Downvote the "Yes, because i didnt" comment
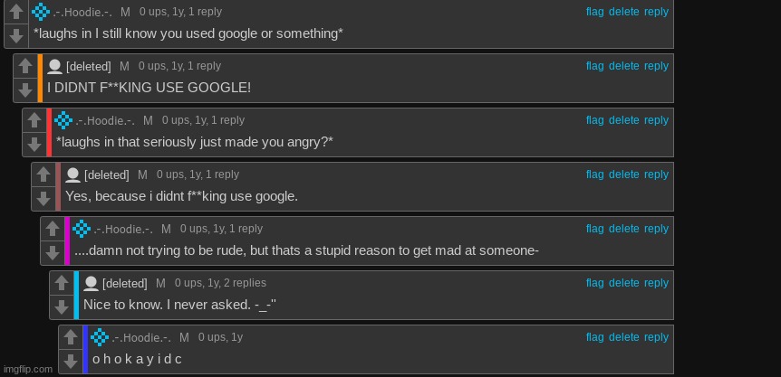Image resolution: width=781 pixels, height=377 pixels. [x=43, y=199]
